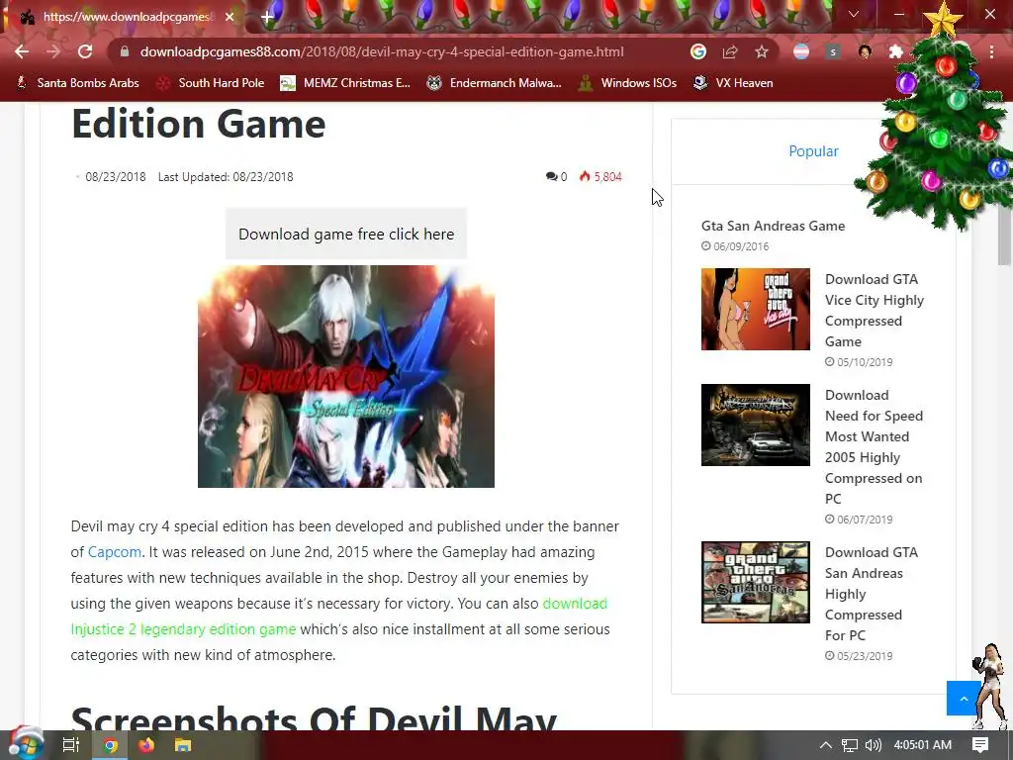Open the Windows Start button

26,744
